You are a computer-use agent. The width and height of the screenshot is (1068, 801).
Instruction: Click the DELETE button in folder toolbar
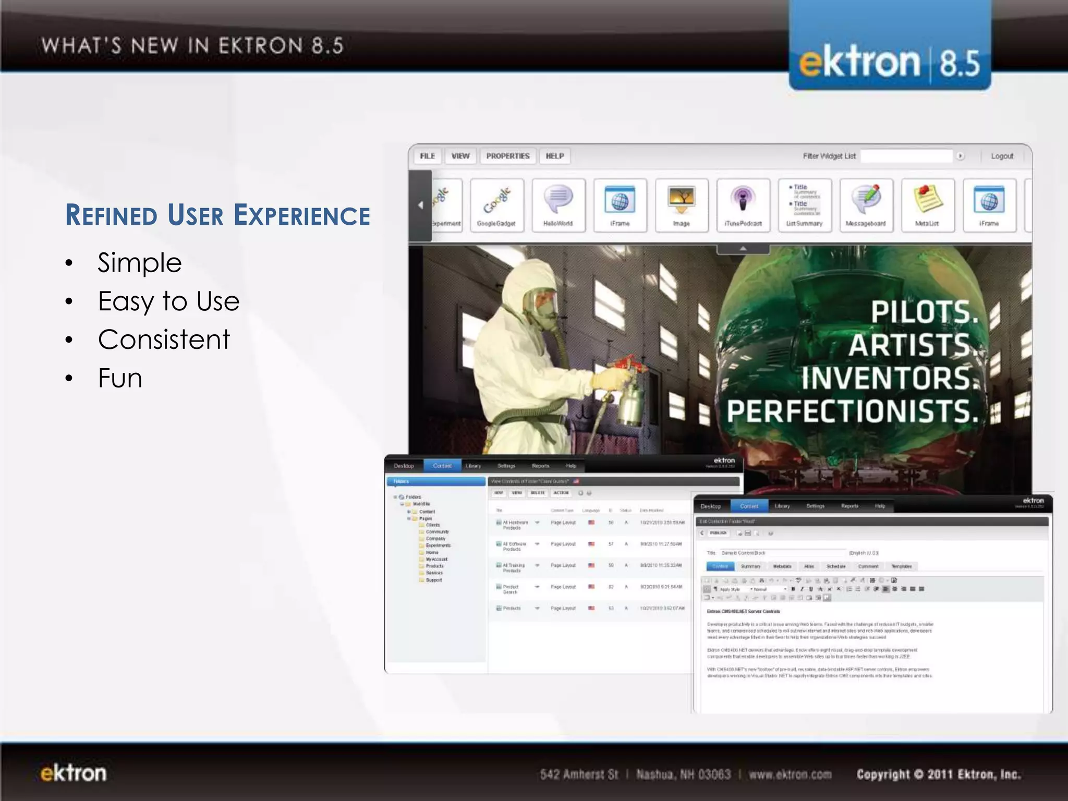click(x=537, y=493)
